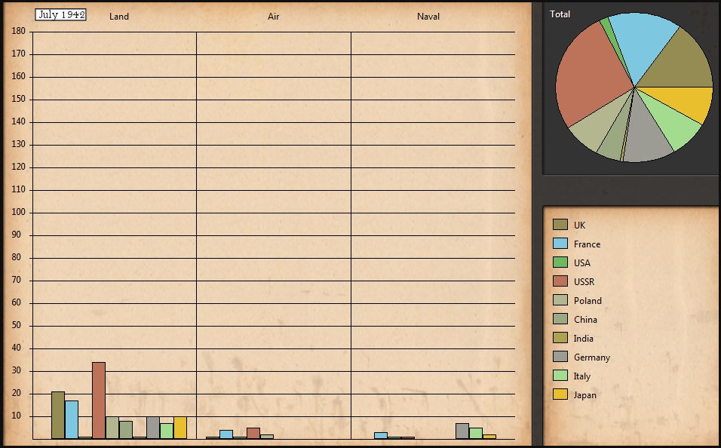
Task: Click the UK color swatch in legend
Action: [x=560, y=225]
